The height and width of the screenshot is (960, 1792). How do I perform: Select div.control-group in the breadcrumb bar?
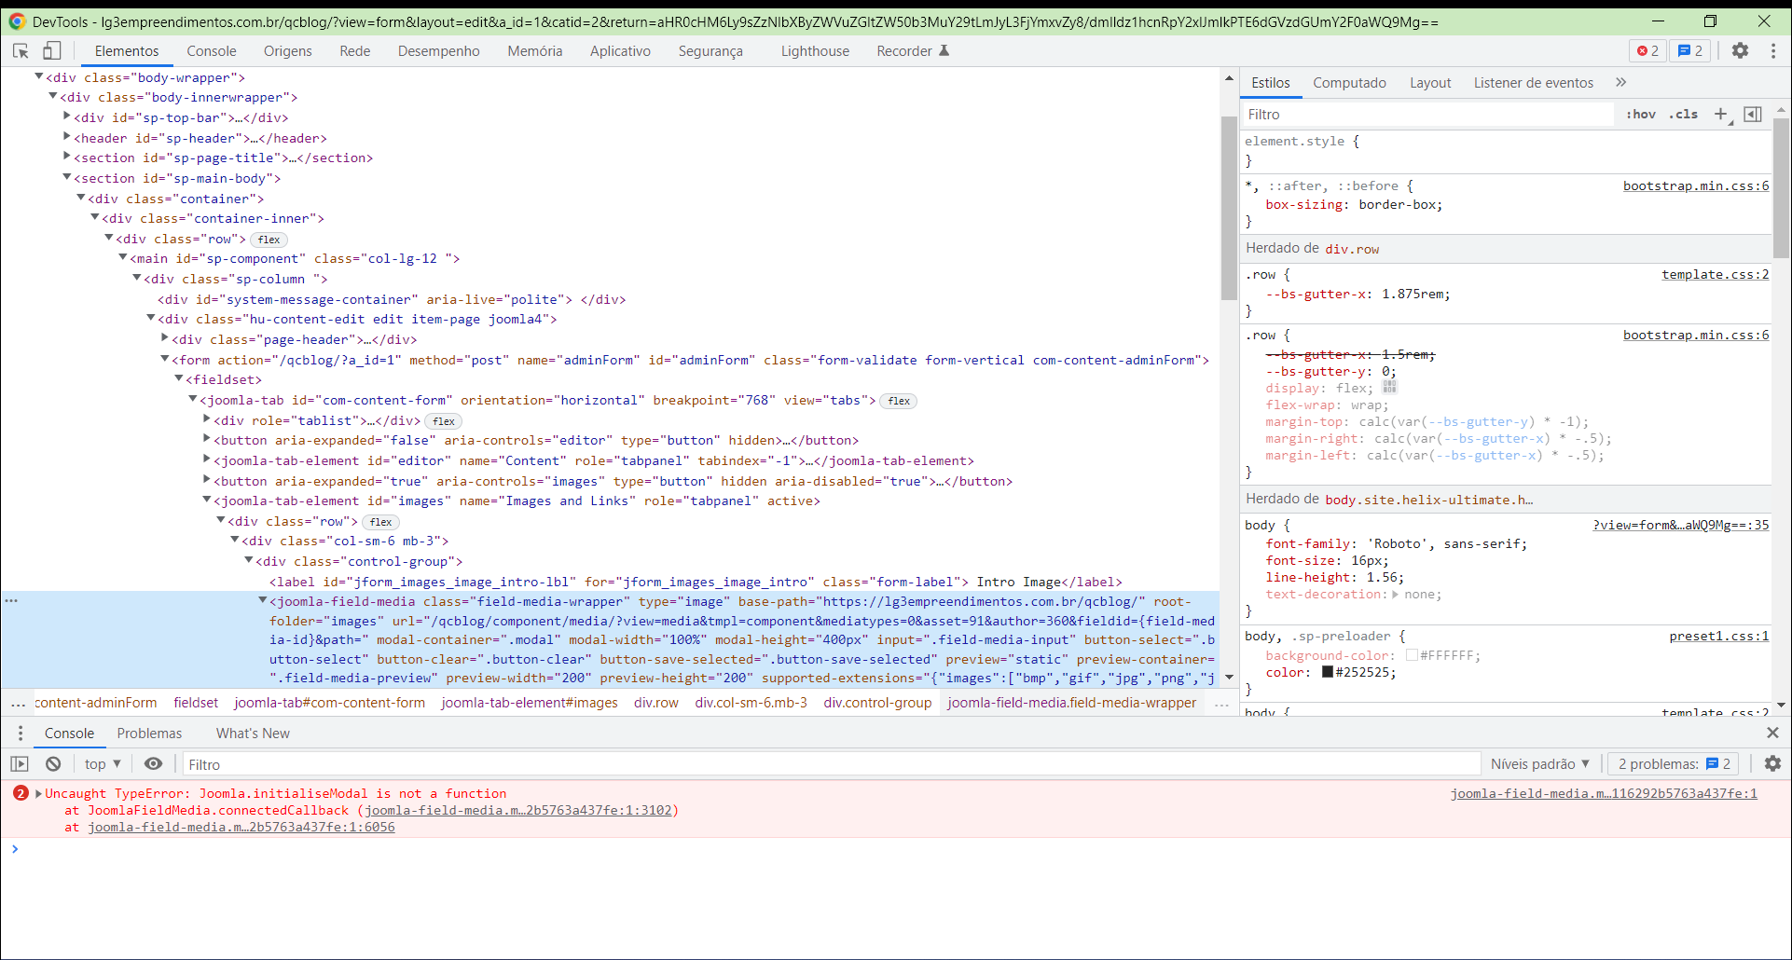[875, 703]
